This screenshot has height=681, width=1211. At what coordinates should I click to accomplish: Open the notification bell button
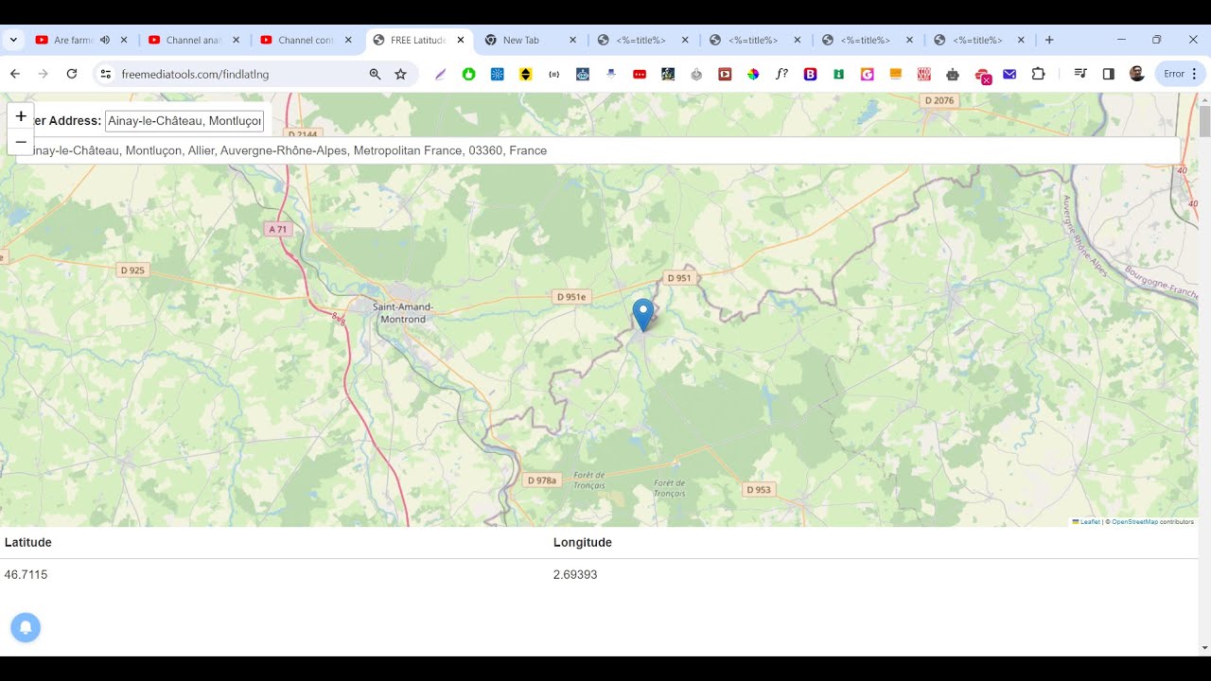(x=26, y=627)
